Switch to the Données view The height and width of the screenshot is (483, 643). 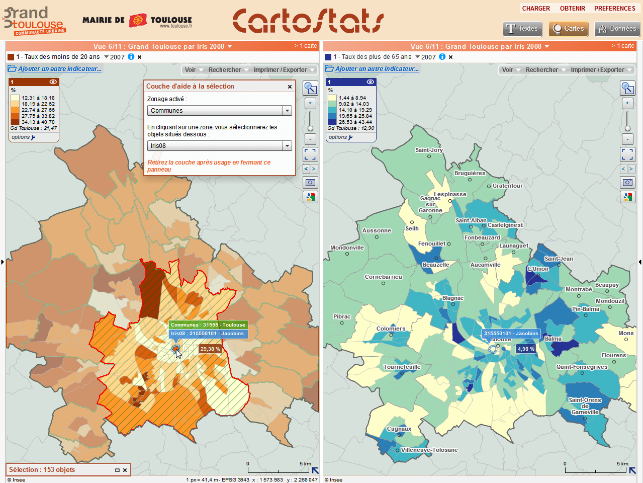coord(617,29)
